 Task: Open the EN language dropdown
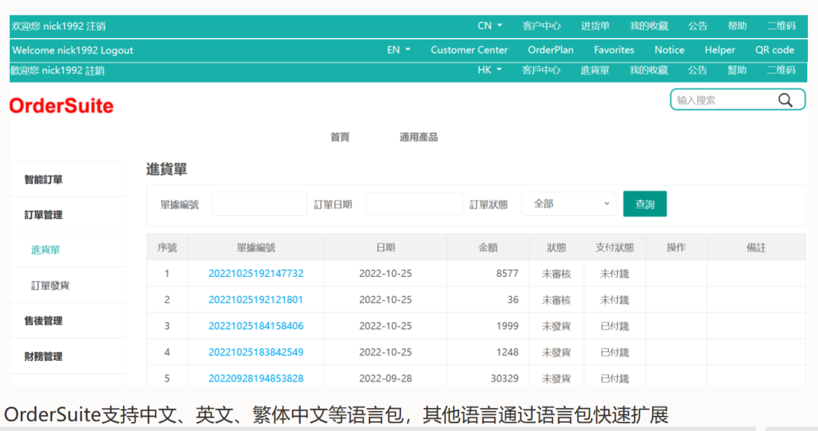pos(399,50)
